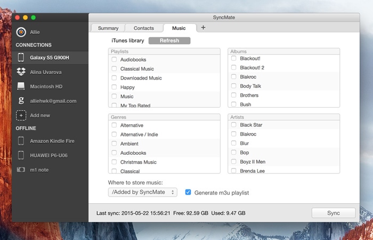
Task: Click the Used: 9.47 GB status text
Action: tap(228, 213)
